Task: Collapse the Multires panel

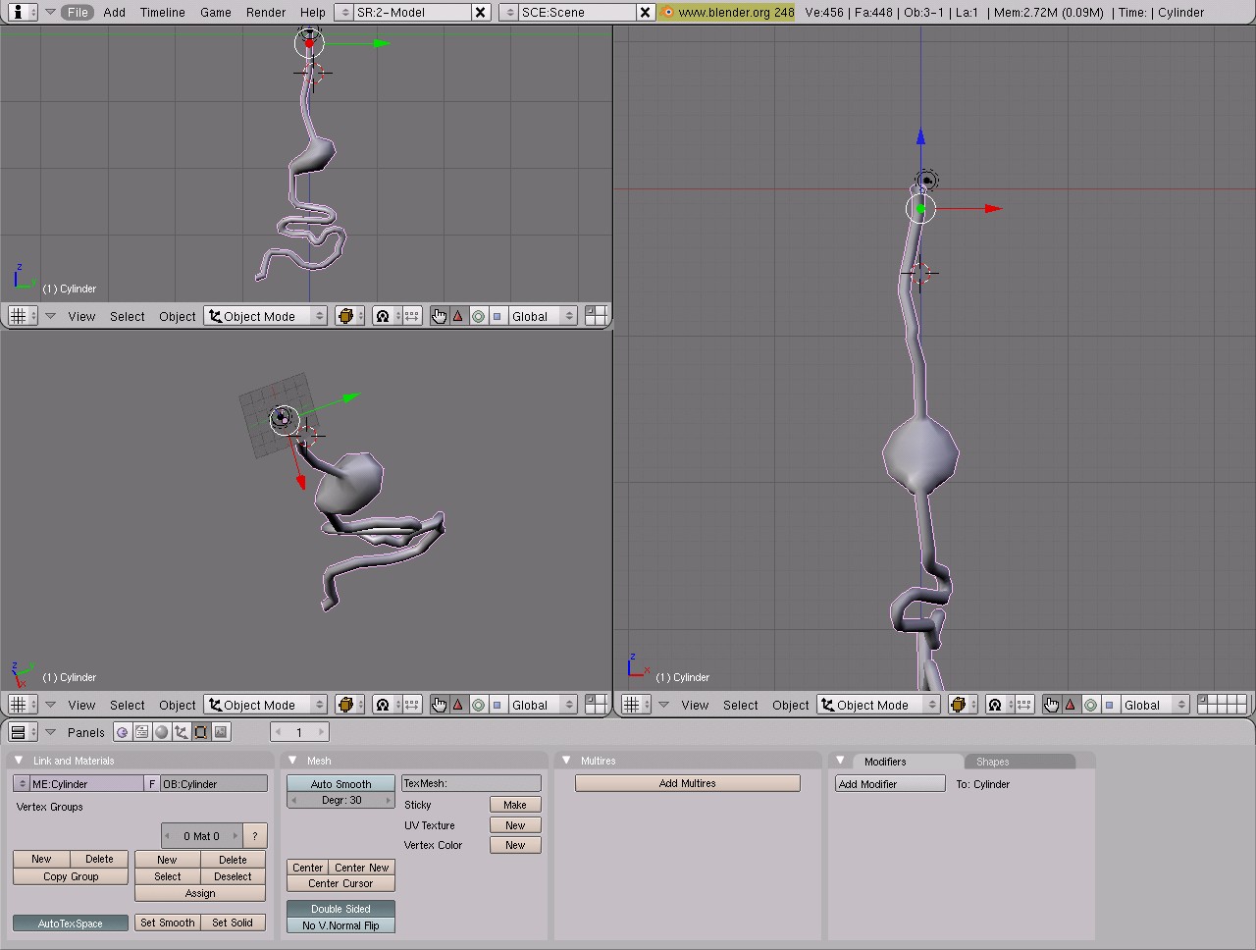Action: click(x=566, y=761)
